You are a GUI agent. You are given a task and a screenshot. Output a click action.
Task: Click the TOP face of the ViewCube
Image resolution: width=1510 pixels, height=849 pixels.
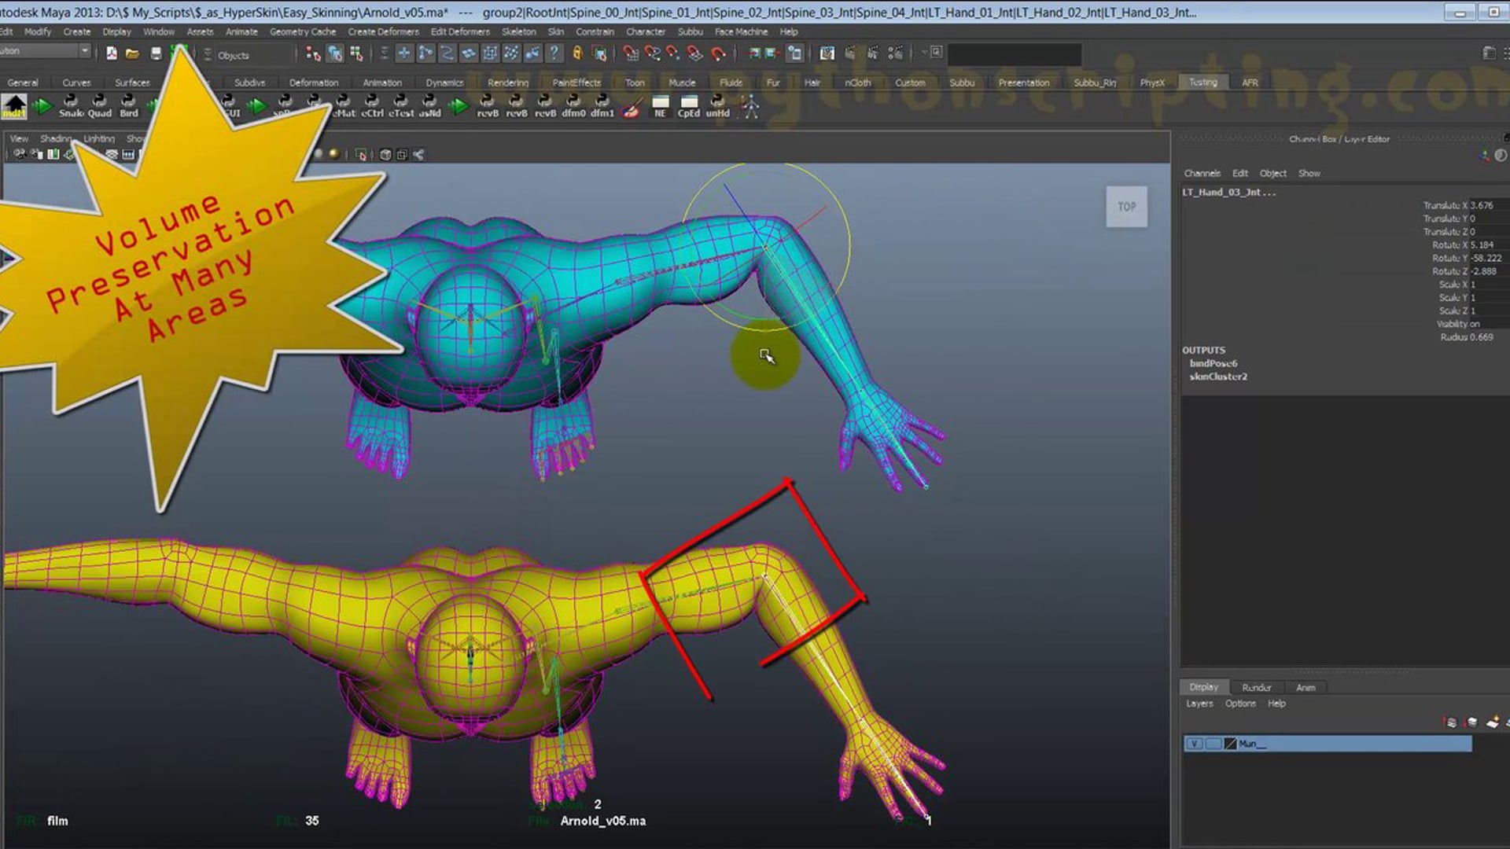pos(1126,207)
